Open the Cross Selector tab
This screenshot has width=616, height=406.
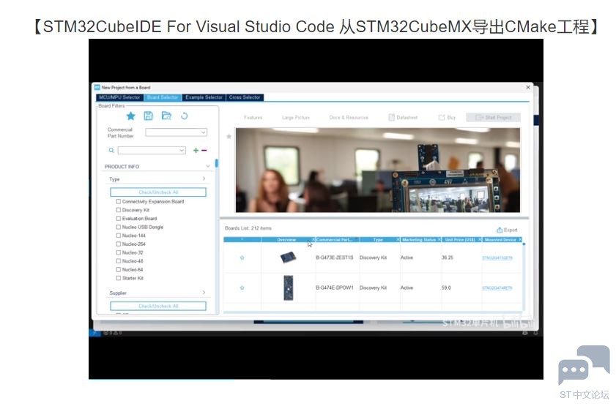point(245,97)
